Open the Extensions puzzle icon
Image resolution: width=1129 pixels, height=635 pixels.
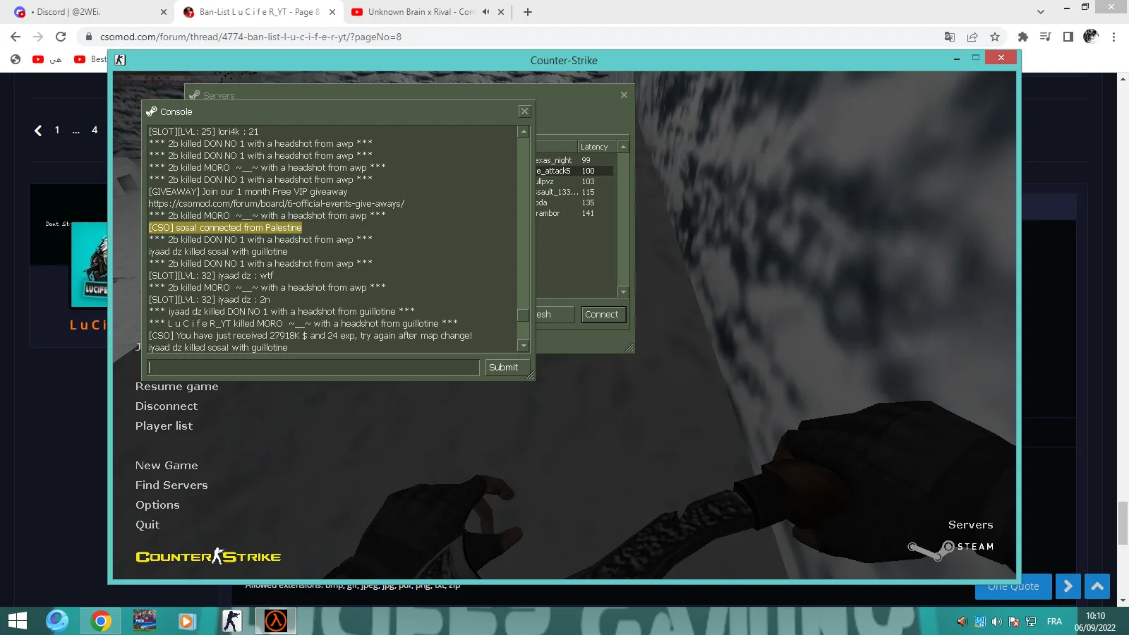pyautogui.click(x=1023, y=37)
